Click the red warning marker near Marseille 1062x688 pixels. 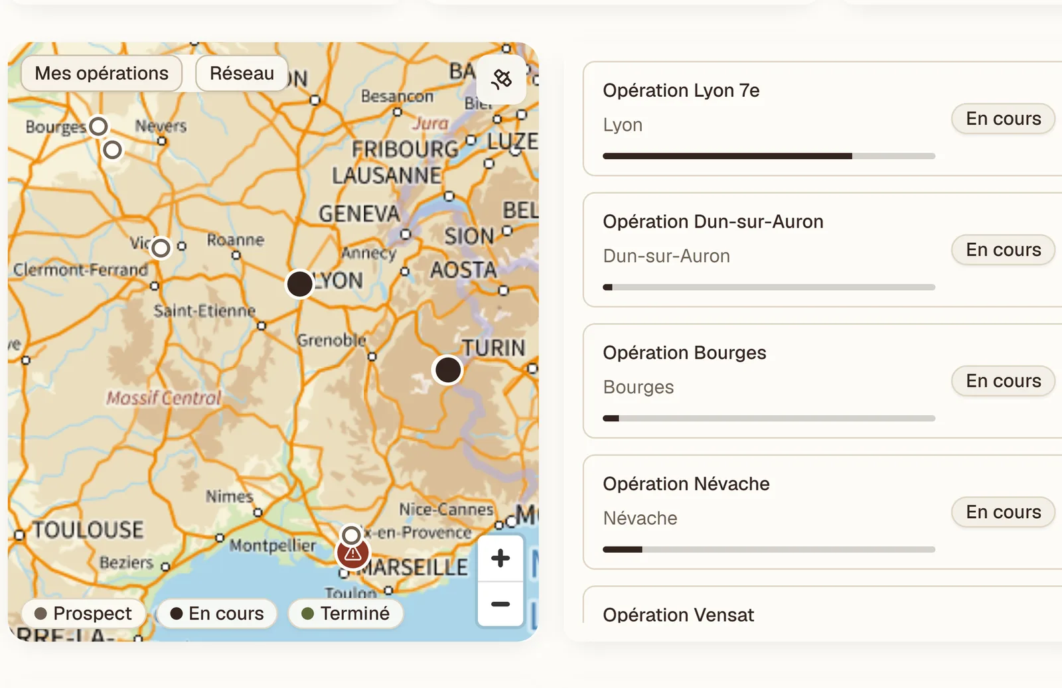coord(353,554)
